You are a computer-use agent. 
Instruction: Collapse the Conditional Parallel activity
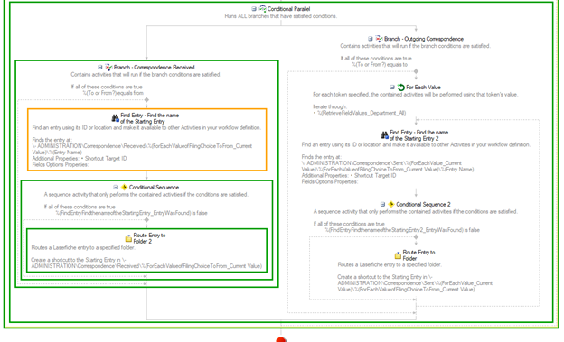coord(254,9)
